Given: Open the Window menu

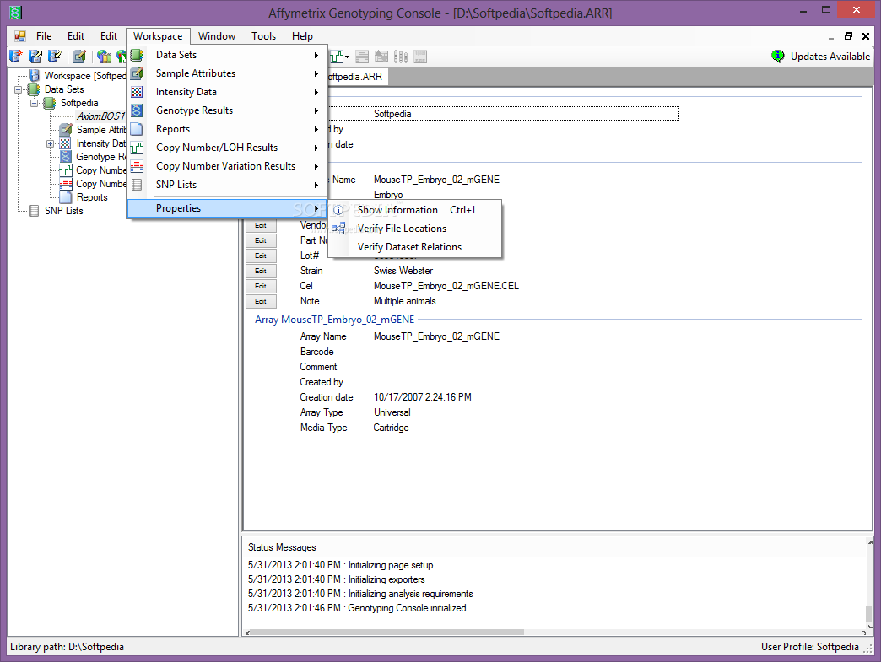Looking at the screenshot, I should [x=216, y=36].
